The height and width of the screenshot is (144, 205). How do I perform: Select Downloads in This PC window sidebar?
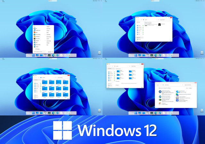[x=139, y=27]
